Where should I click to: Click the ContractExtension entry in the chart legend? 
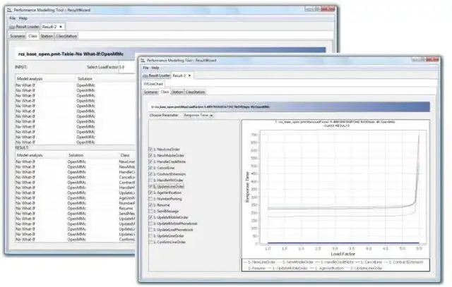tap(404, 262)
